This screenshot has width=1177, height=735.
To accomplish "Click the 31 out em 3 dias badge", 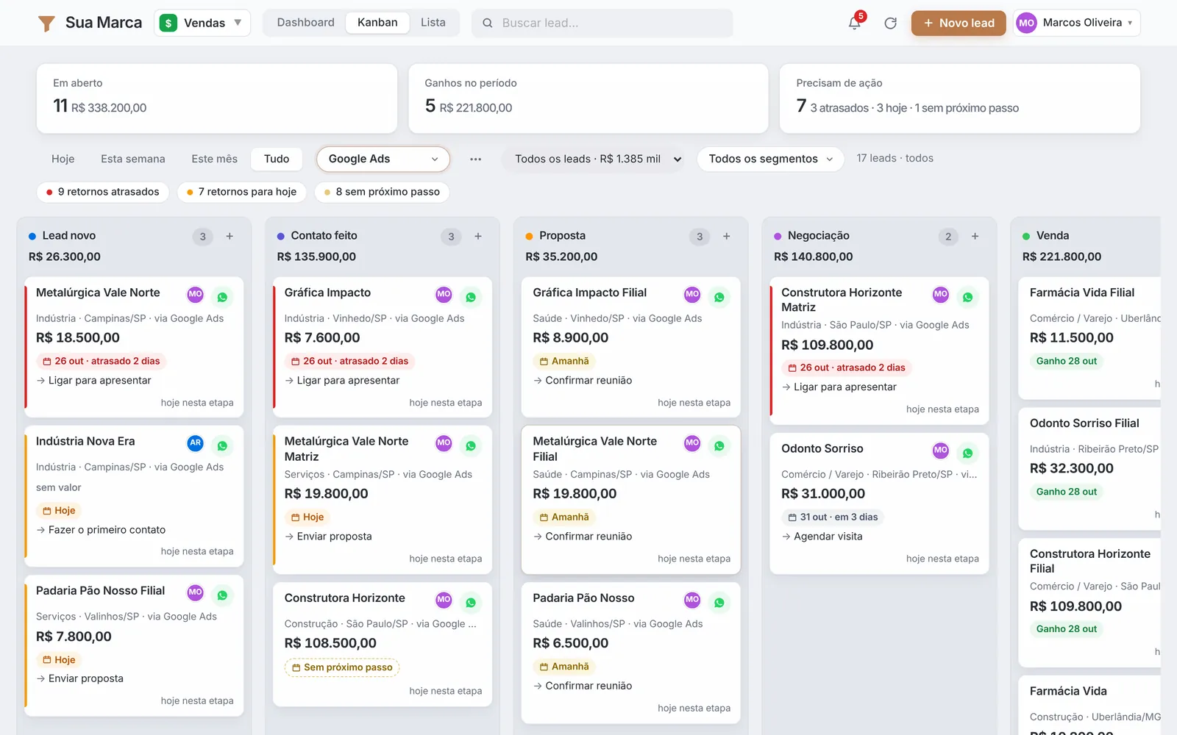I will (833, 517).
